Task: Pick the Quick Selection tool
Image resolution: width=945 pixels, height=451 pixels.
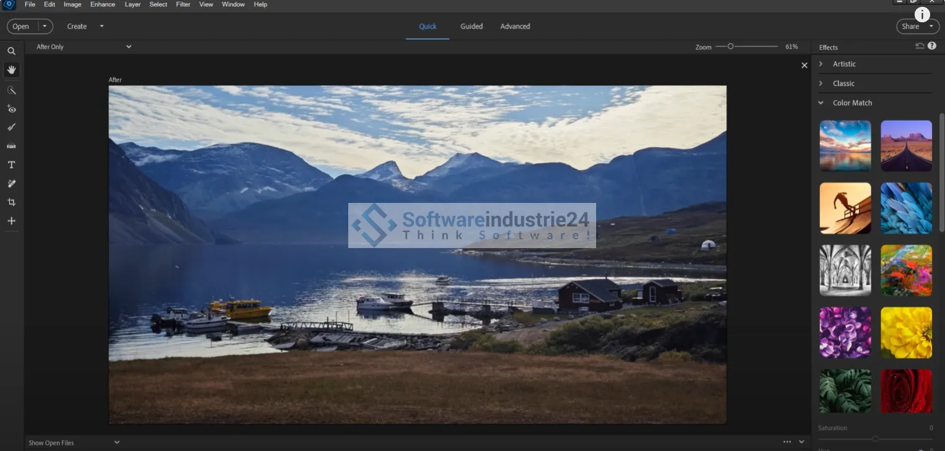Action: (11, 90)
